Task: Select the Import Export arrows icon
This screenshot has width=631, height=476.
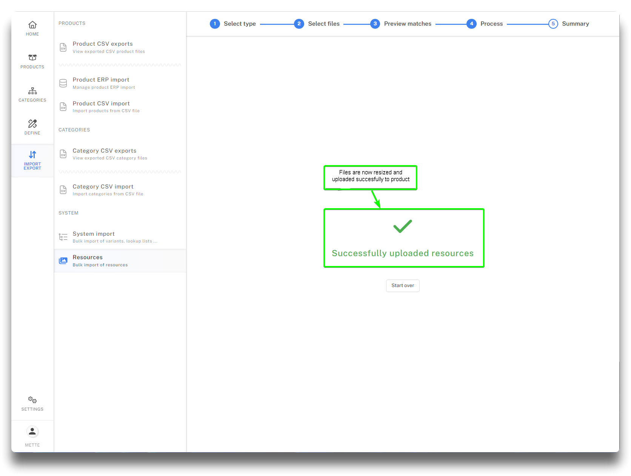Action: coord(32,155)
